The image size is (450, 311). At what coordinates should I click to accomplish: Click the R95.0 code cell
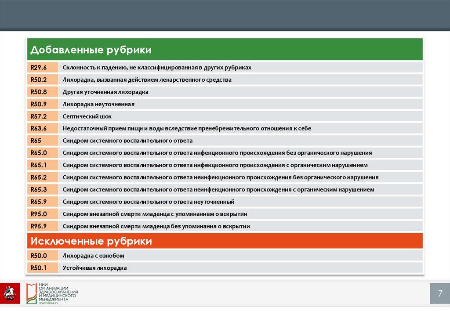[43, 214]
